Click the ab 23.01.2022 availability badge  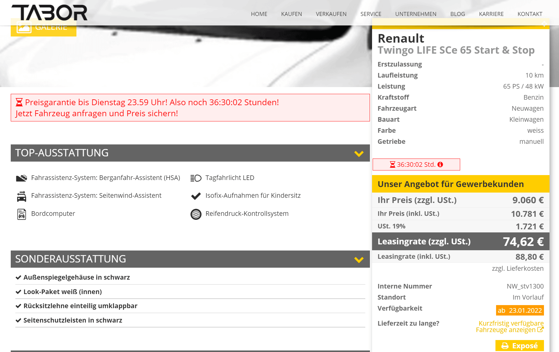520,310
